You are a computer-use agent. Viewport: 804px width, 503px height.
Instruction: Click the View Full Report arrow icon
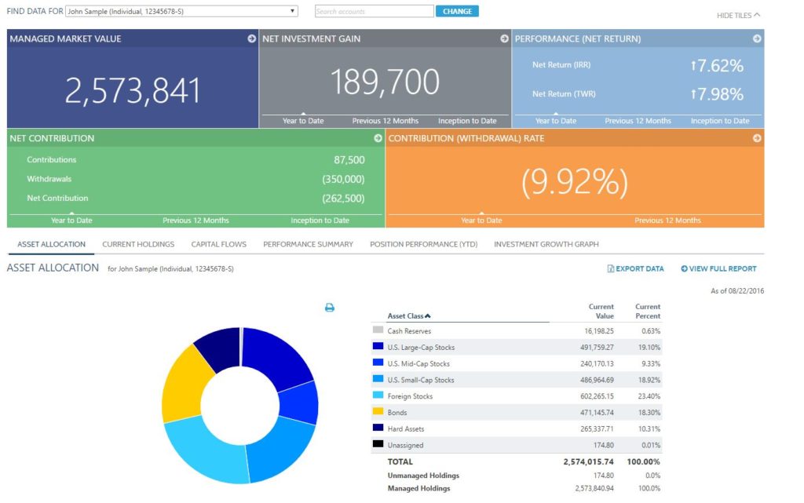(x=684, y=268)
